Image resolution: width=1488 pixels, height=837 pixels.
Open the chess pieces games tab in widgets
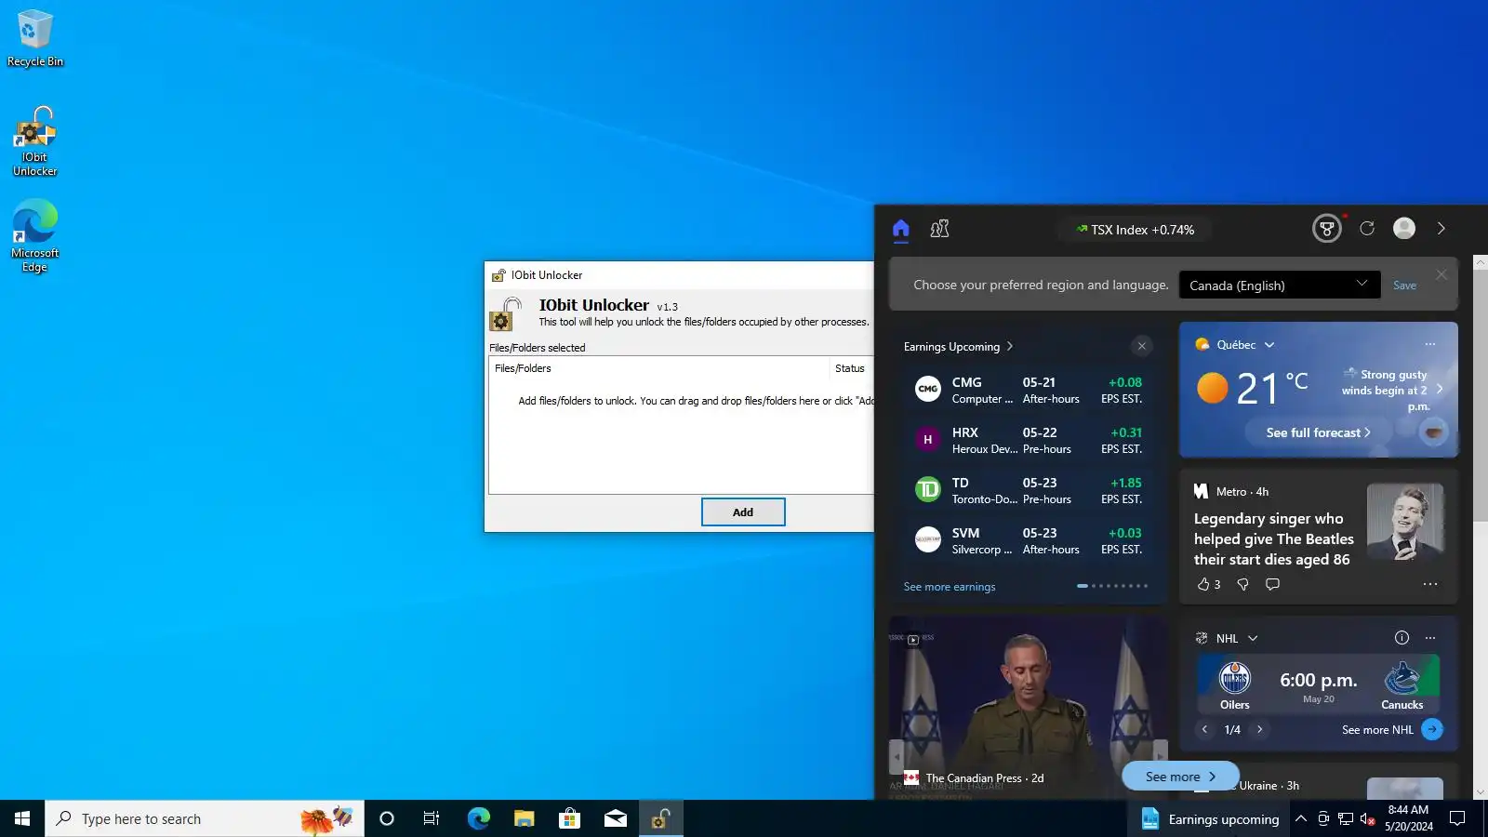pos(940,229)
